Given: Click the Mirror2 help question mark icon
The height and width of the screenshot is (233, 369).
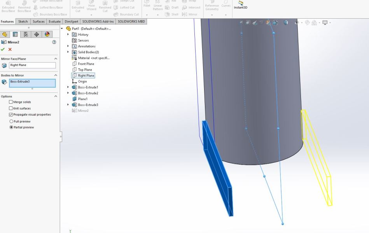Looking at the screenshot, I should (54, 42).
